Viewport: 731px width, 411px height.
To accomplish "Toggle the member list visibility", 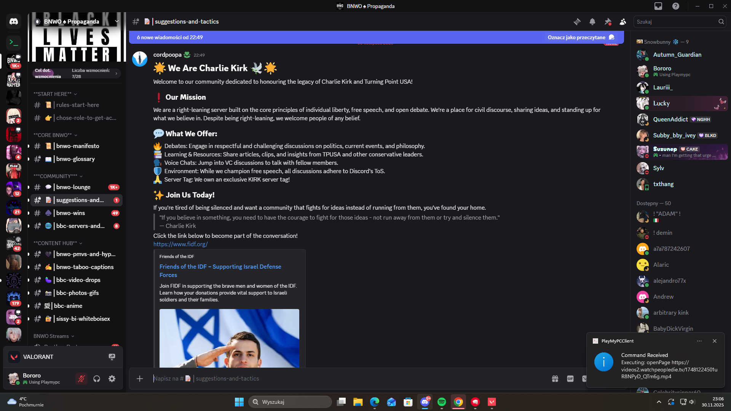I will pyautogui.click(x=623, y=22).
